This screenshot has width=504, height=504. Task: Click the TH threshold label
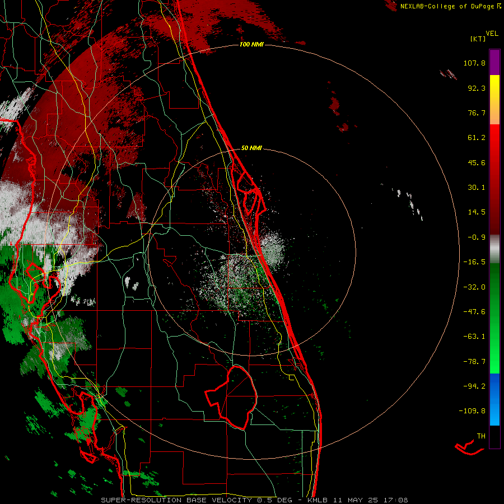coord(481,436)
